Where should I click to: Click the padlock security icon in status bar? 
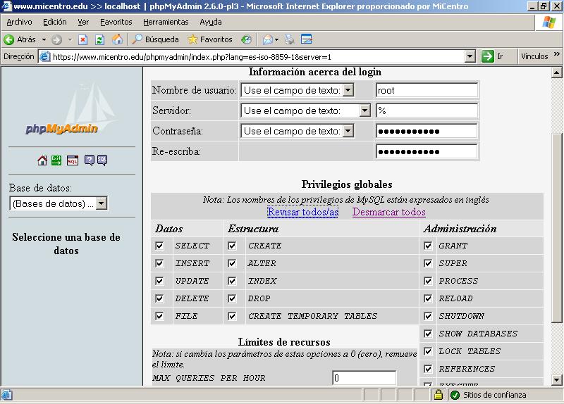pos(438,395)
